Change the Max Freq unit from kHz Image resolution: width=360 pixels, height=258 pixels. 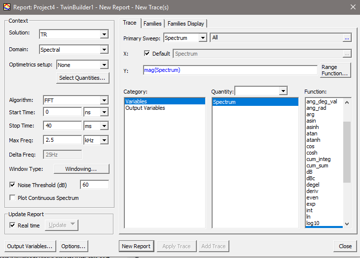(x=104, y=140)
